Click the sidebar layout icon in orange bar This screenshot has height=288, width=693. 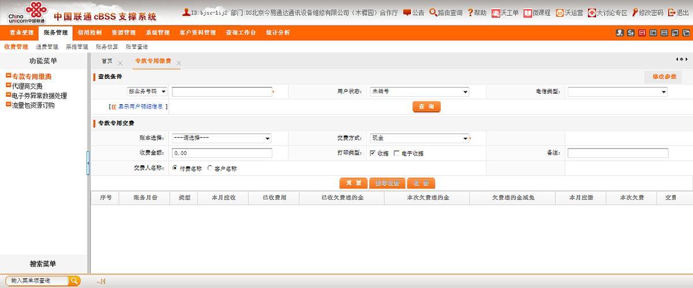click(653, 33)
